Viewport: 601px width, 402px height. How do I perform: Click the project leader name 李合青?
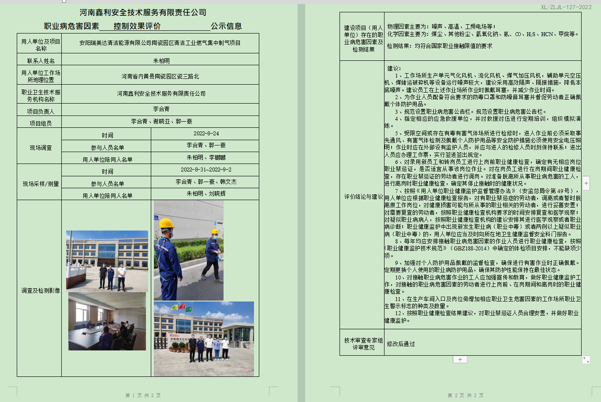pyautogui.click(x=161, y=109)
